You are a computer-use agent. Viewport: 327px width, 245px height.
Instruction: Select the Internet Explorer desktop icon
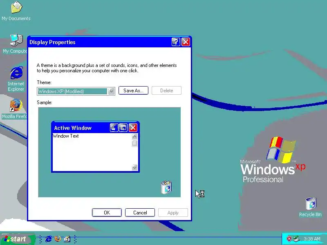click(16, 79)
